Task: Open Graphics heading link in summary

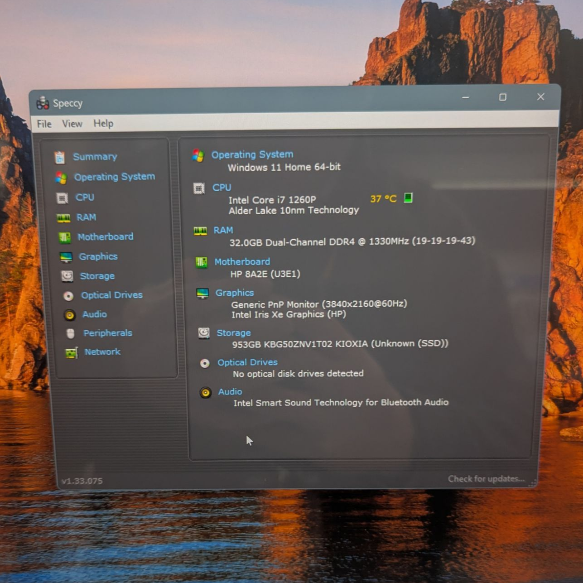Action: point(235,293)
